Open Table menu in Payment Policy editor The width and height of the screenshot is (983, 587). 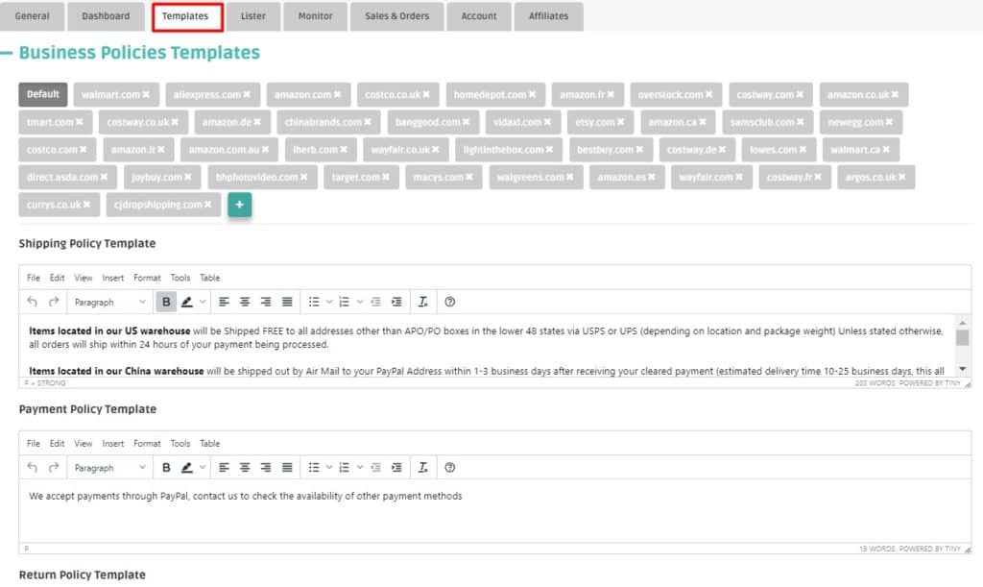pyautogui.click(x=210, y=443)
